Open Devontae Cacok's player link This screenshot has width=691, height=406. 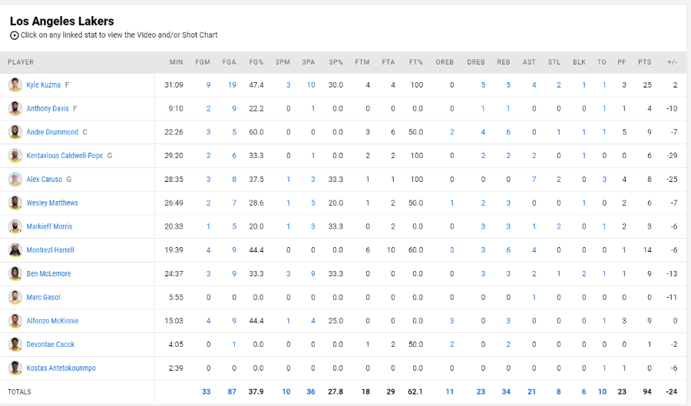50,345
